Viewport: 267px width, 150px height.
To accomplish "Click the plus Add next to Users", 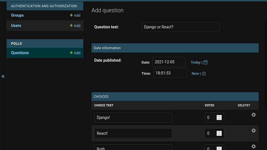I will point(75,26).
